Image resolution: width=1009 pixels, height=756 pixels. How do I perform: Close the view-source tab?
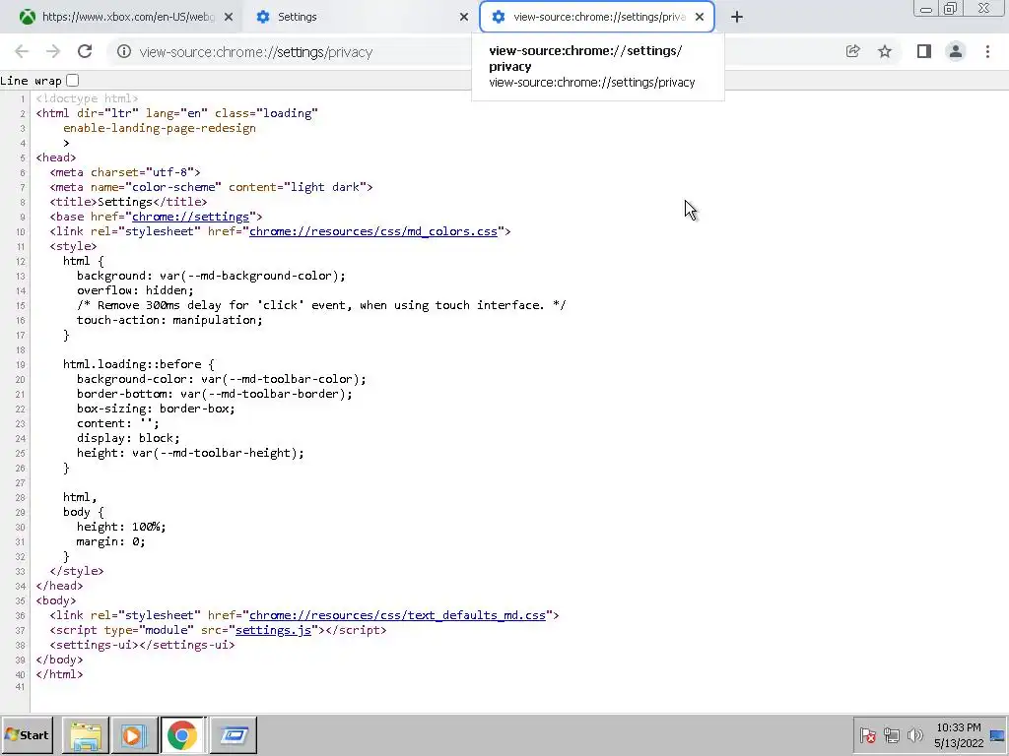click(700, 17)
